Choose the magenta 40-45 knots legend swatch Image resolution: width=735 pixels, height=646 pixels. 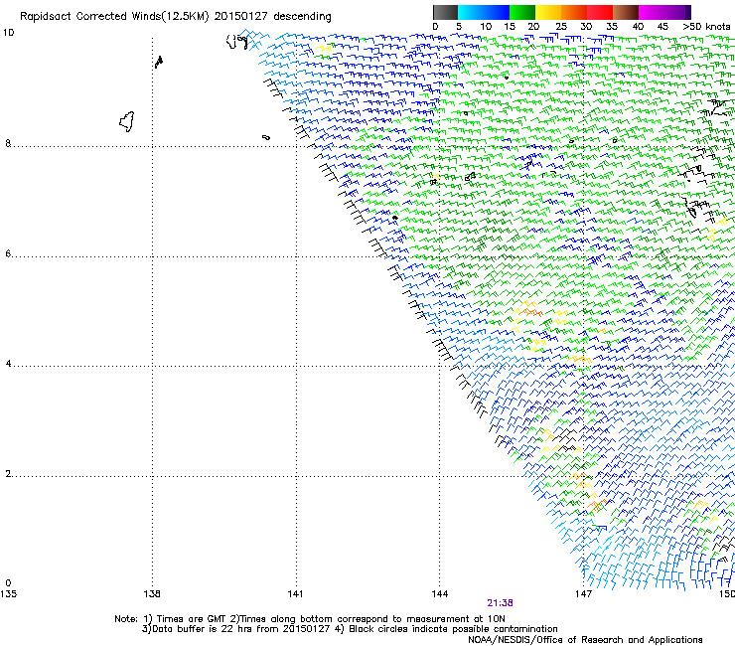[652, 12]
